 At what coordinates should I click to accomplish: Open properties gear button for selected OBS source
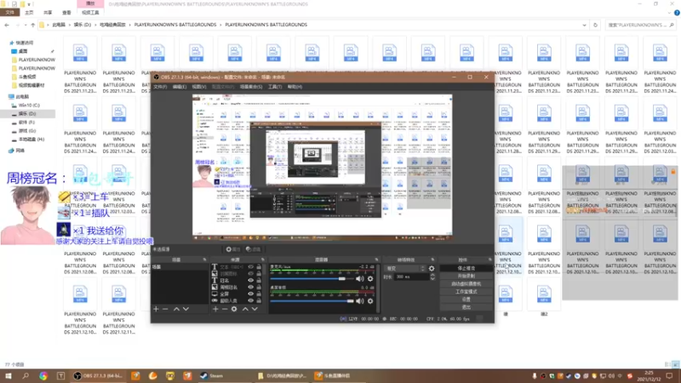pos(232,249)
